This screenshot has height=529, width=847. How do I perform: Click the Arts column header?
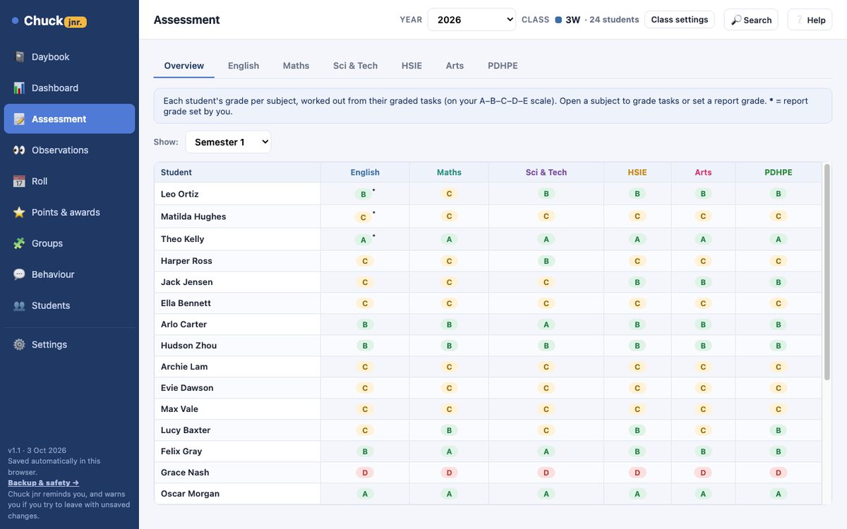click(703, 172)
